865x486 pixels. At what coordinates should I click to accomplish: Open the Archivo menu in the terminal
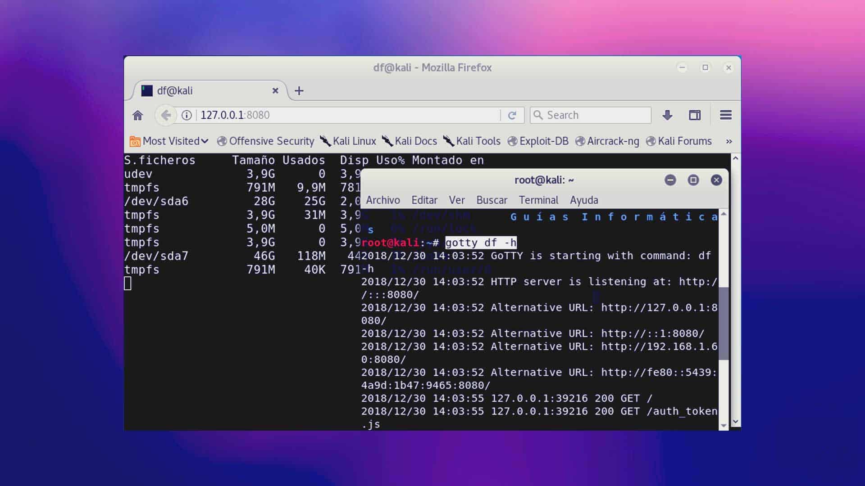pyautogui.click(x=382, y=200)
